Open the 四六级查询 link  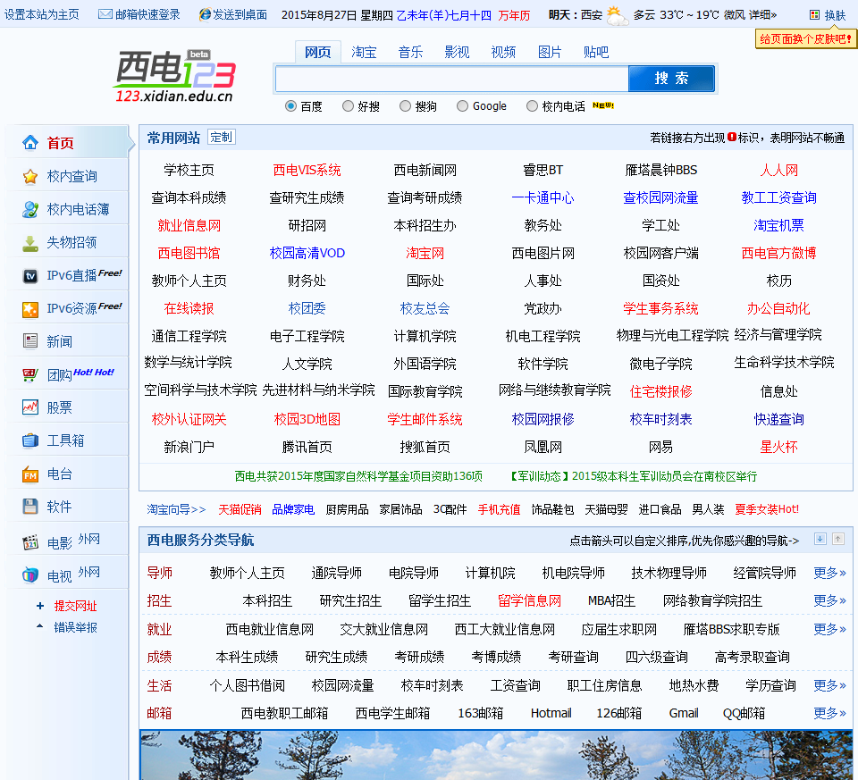[657, 658]
